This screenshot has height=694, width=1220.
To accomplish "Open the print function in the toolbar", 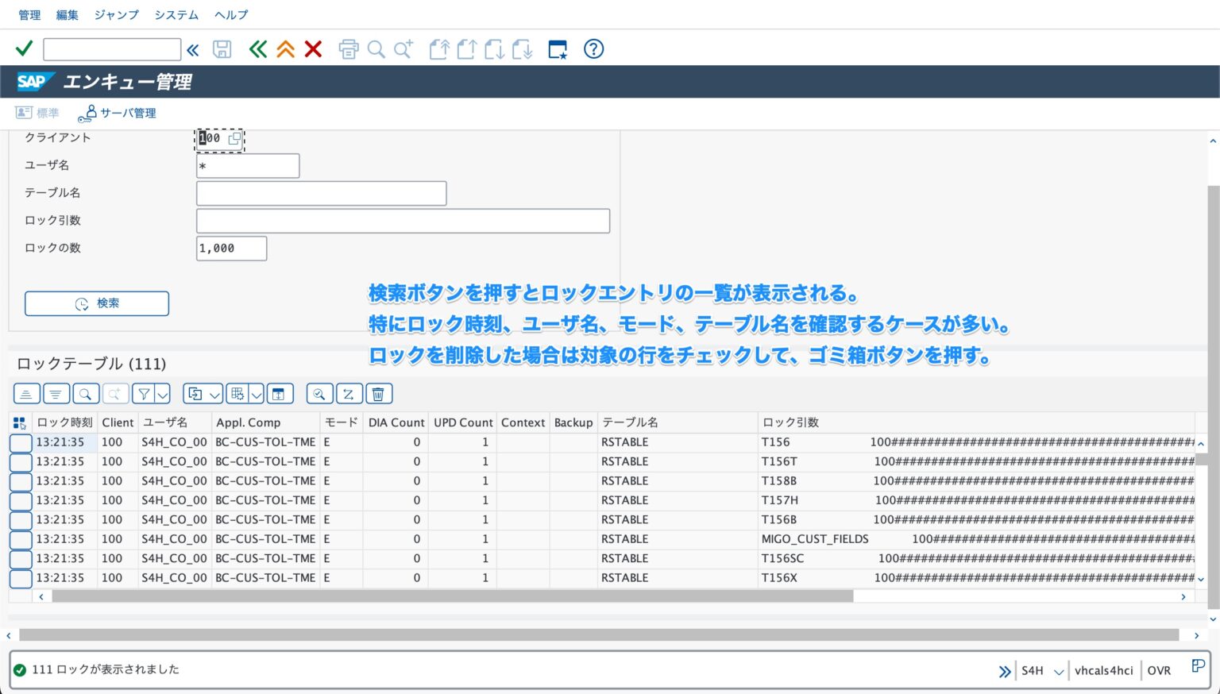I will [x=348, y=48].
